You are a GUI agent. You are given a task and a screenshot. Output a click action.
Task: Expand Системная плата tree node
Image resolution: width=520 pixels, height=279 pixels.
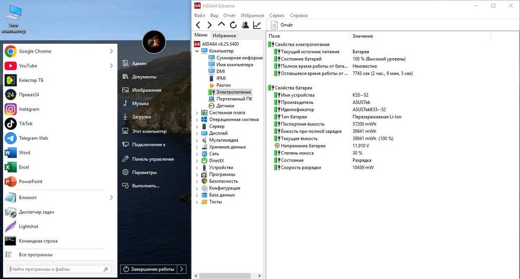197,113
